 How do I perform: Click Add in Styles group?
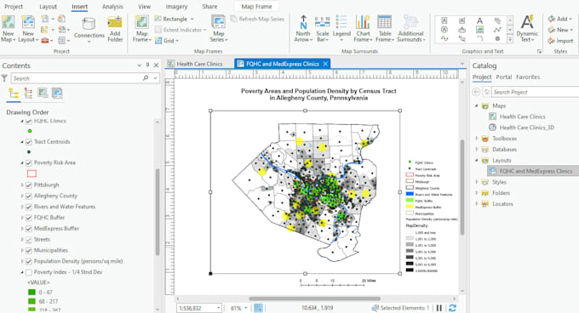[x=559, y=19]
